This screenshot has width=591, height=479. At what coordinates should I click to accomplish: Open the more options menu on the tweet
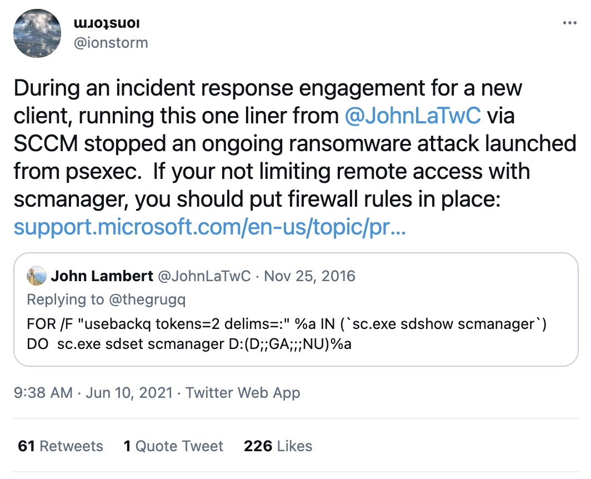click(x=569, y=22)
